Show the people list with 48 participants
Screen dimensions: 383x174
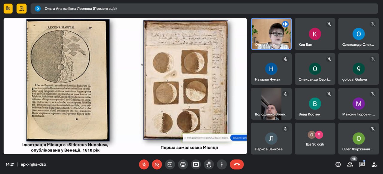pyautogui.click(x=350, y=164)
